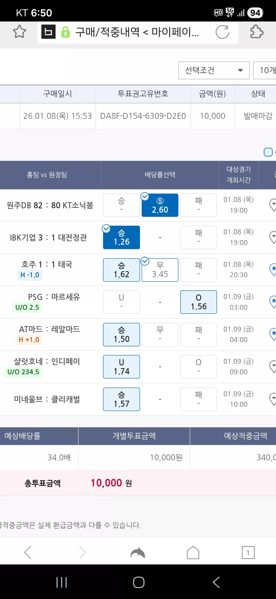
Task: Open the browser extensions puzzle icon
Action: coord(257,32)
